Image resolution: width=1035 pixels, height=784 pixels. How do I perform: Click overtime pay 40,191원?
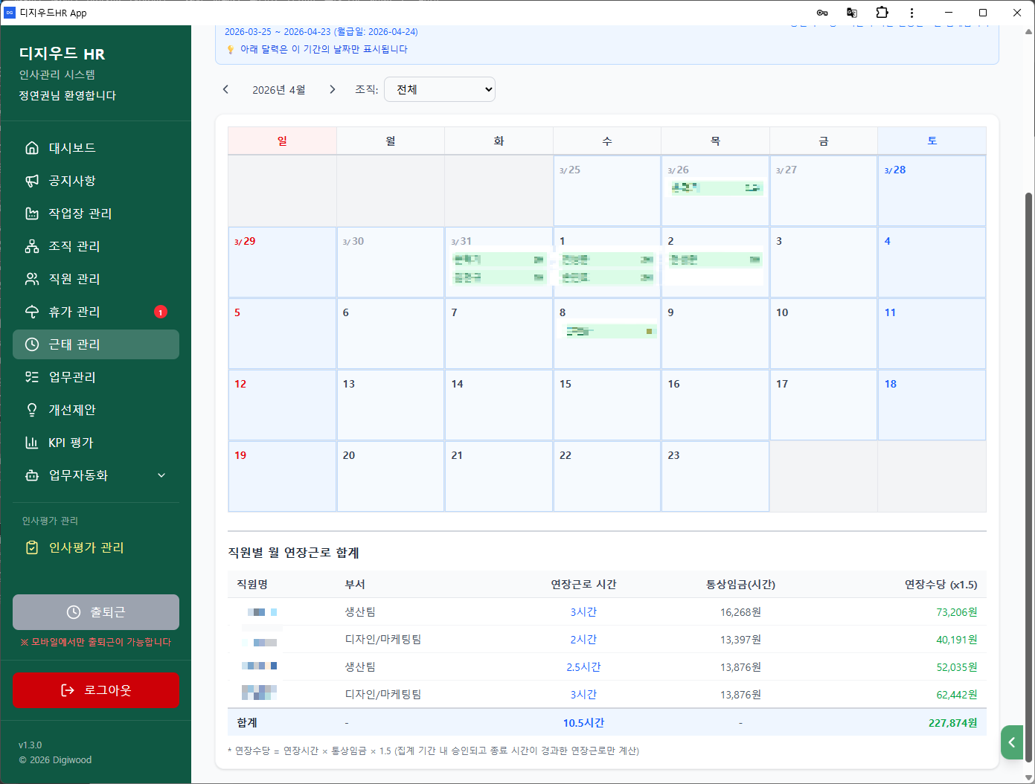pyautogui.click(x=957, y=640)
